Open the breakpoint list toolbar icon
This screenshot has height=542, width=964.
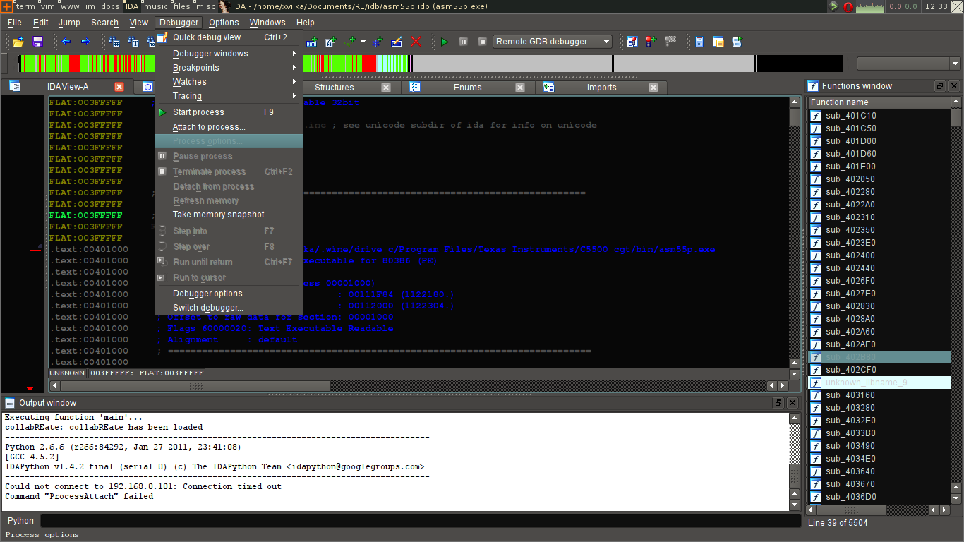pyautogui.click(x=632, y=42)
